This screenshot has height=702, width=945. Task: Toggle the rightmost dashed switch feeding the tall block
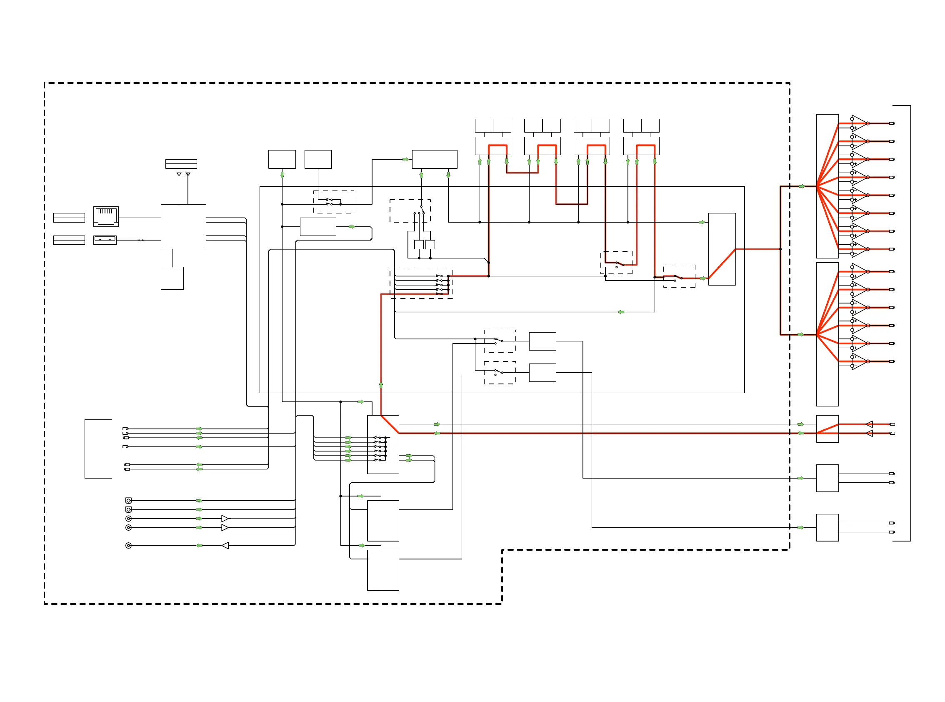(x=679, y=276)
